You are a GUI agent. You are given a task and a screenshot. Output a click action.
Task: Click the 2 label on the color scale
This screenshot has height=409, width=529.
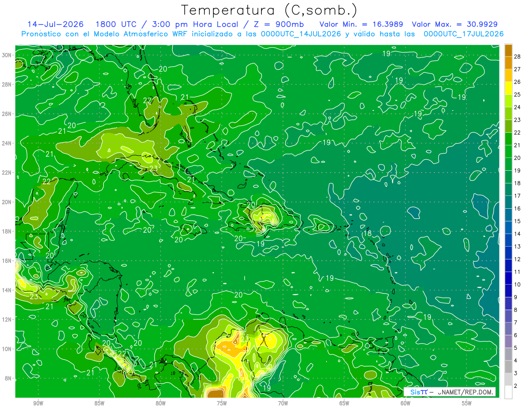(515, 386)
